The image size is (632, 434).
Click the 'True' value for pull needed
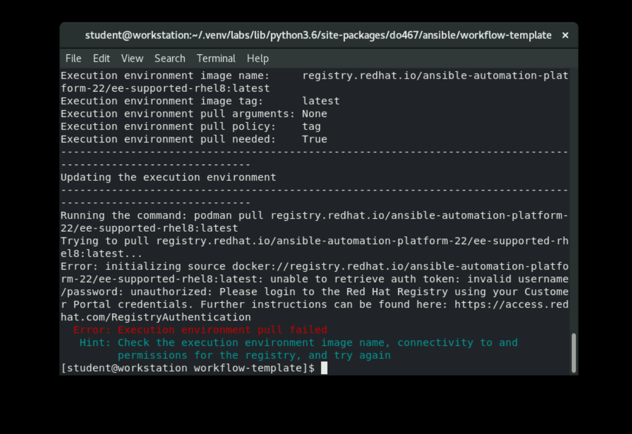tap(315, 139)
